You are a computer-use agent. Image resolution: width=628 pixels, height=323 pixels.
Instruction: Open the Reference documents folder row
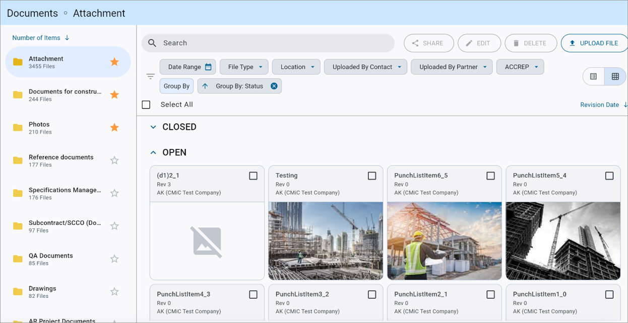click(68, 160)
